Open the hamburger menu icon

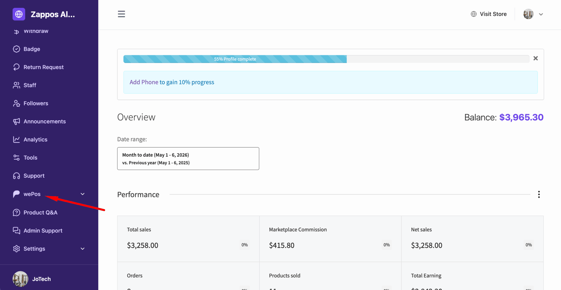pyautogui.click(x=121, y=14)
